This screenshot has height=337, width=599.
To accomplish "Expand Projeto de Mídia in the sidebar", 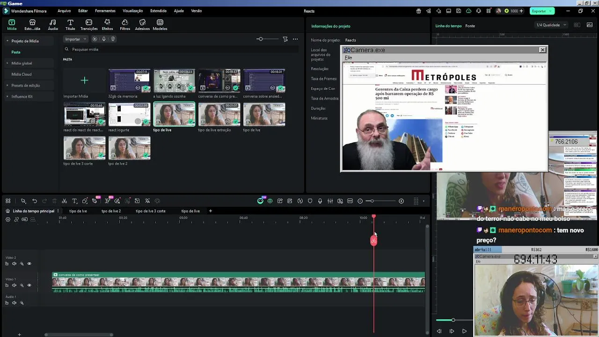I will pos(7,41).
